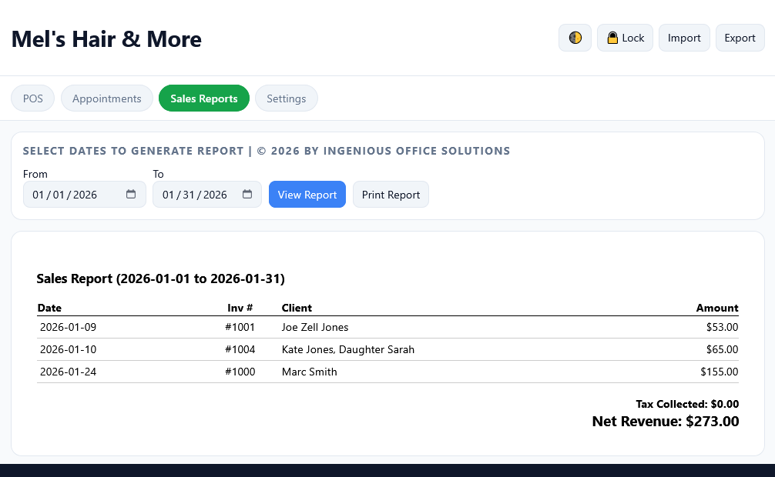Click client name Joe Zell Jones
This screenshot has width=775, height=477.
[315, 327]
